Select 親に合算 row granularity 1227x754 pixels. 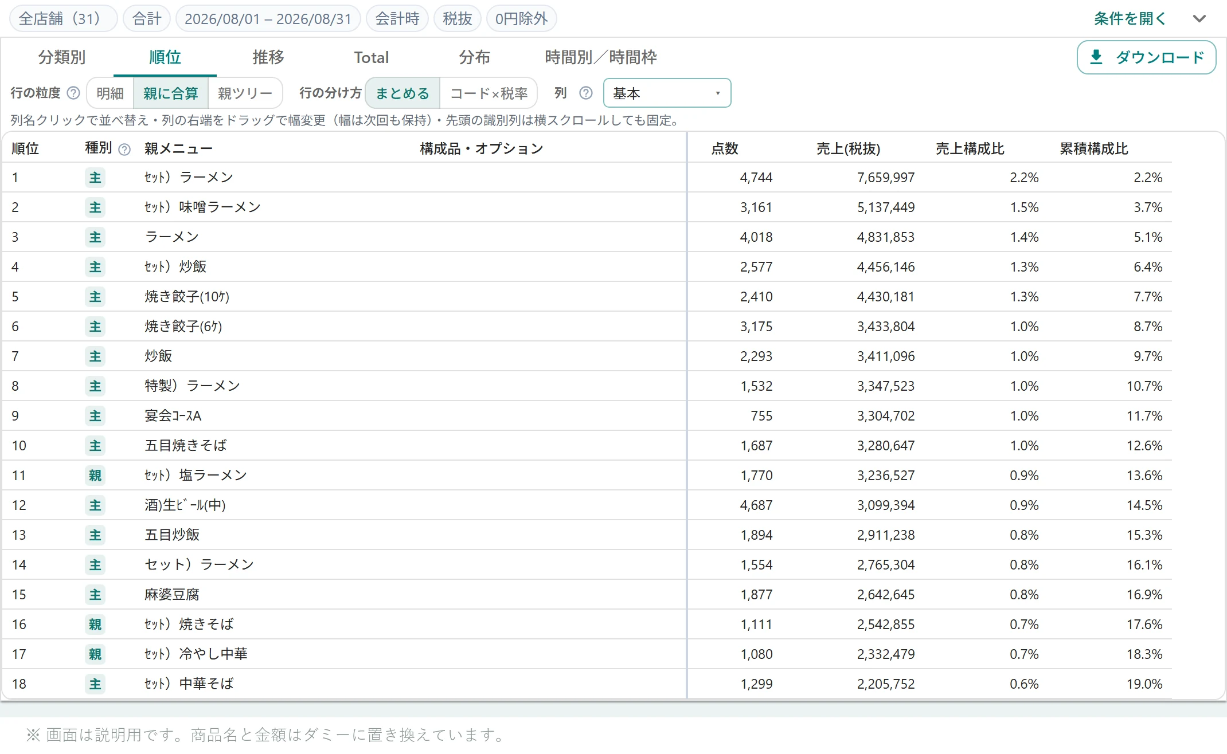coord(170,93)
